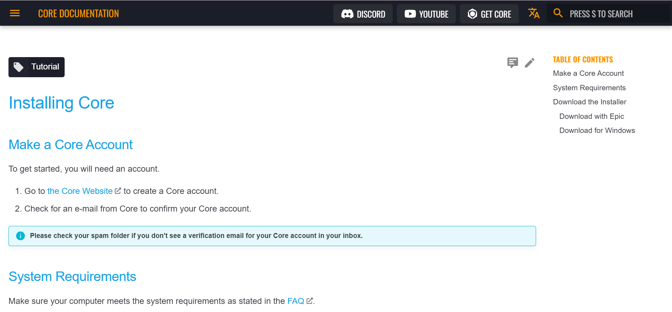This screenshot has height=312, width=672.
Task: Go to Download the Installer in contents
Action: [590, 102]
